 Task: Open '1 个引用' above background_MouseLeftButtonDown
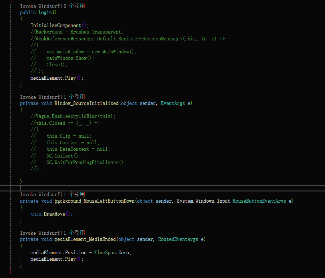(x=74, y=194)
